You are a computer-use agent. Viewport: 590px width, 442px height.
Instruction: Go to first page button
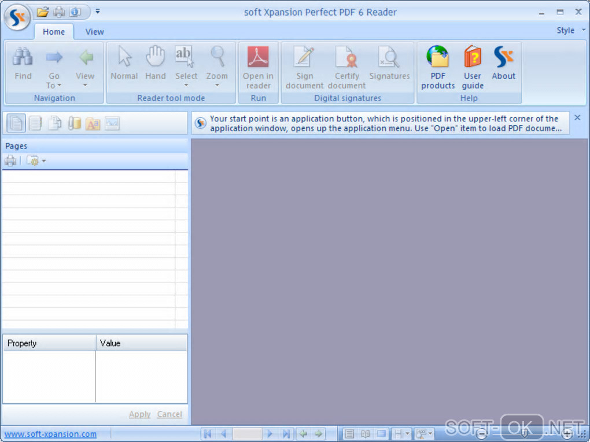(x=207, y=434)
